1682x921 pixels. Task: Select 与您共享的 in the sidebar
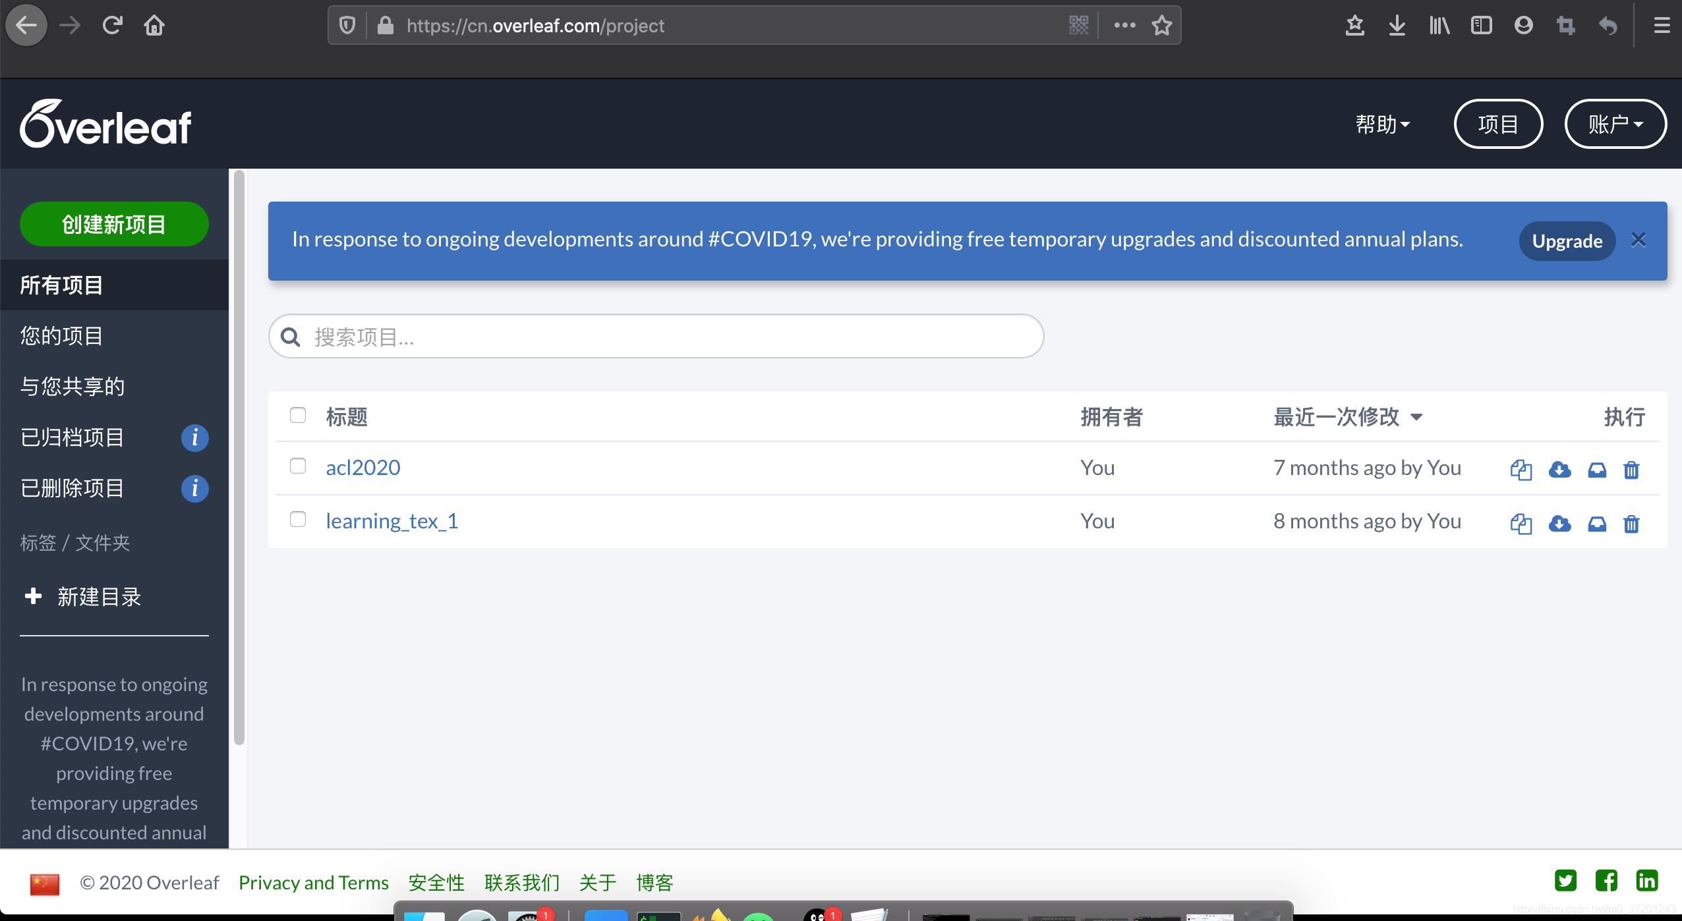coord(72,387)
